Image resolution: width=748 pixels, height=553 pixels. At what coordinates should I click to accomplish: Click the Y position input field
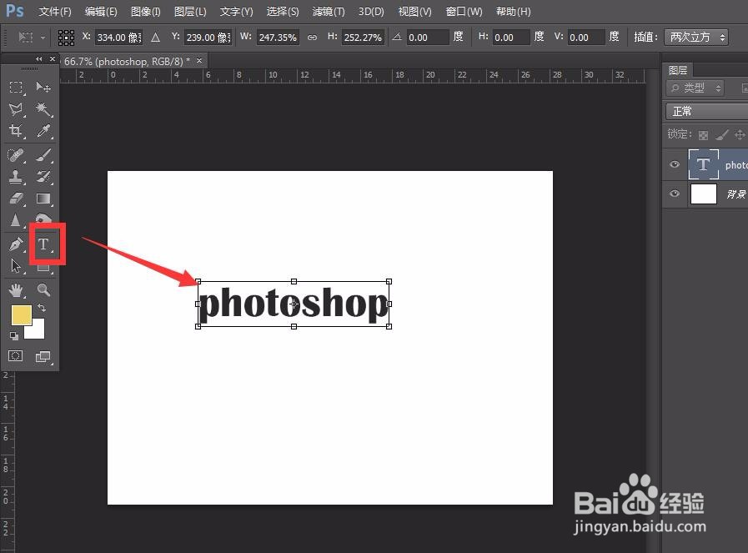208,38
